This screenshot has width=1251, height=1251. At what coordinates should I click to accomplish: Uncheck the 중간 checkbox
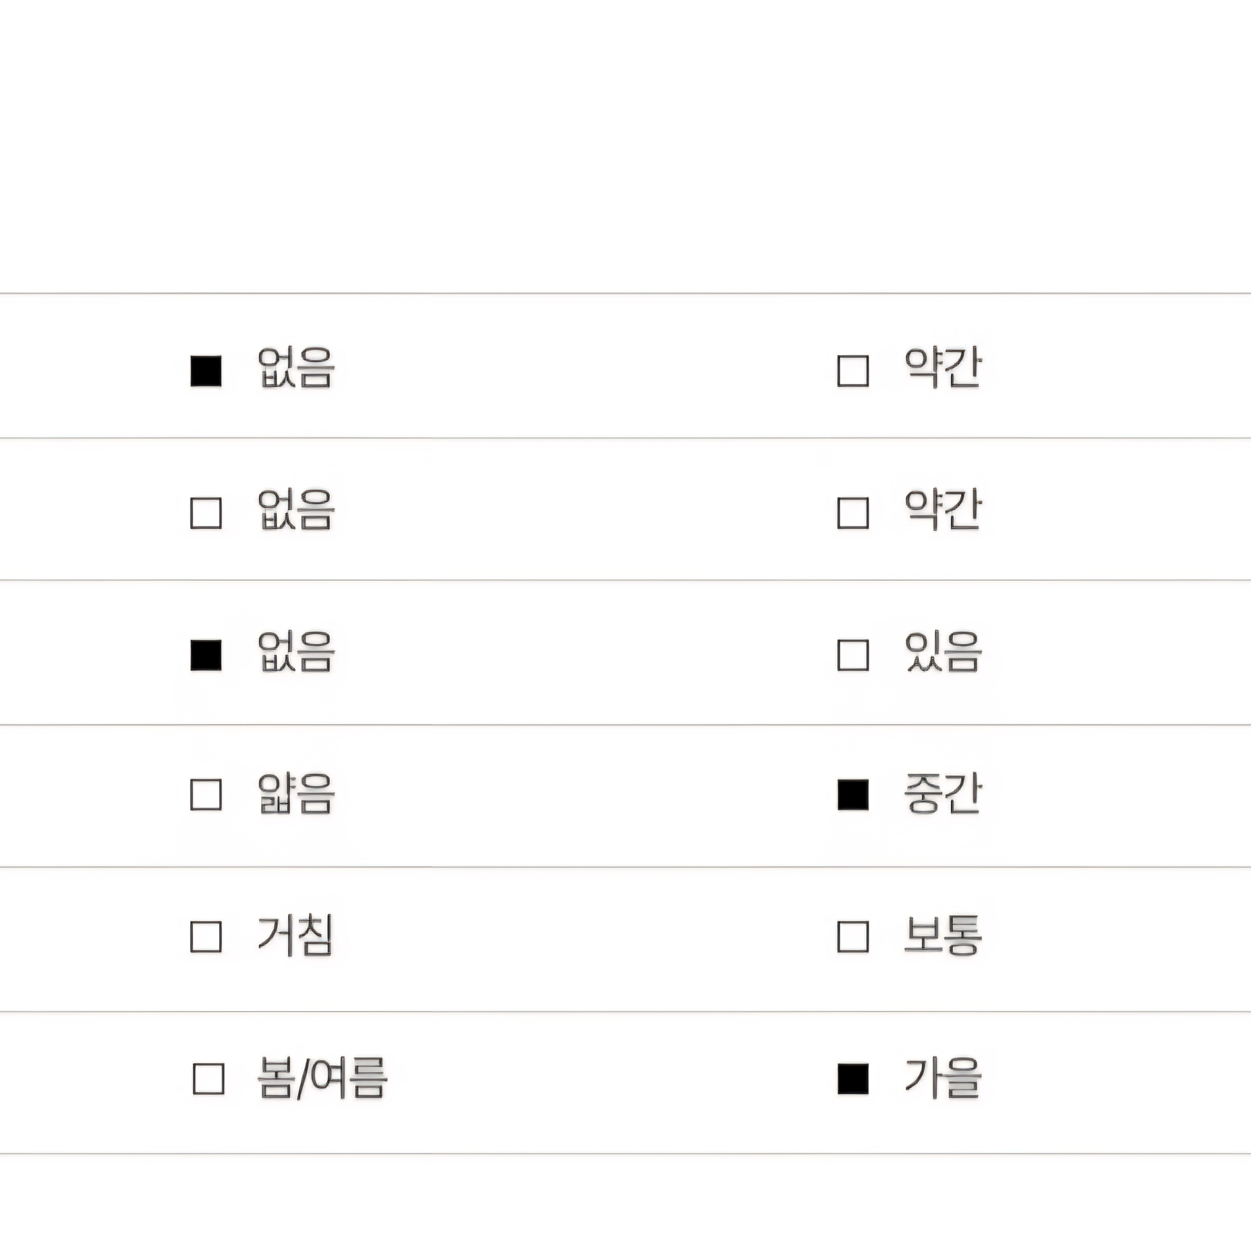point(853,794)
